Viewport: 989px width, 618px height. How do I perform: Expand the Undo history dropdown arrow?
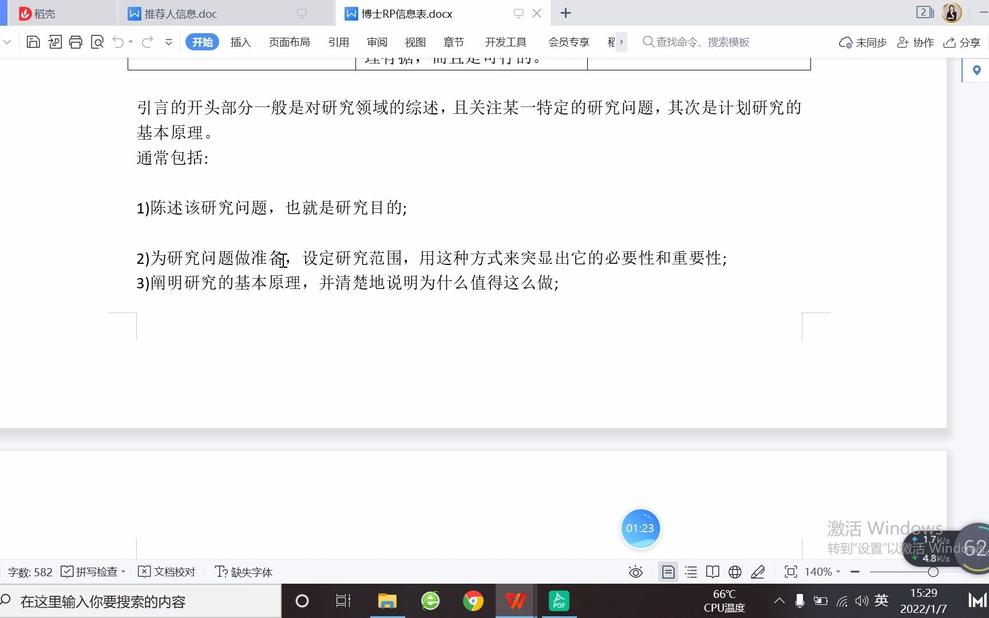point(130,42)
